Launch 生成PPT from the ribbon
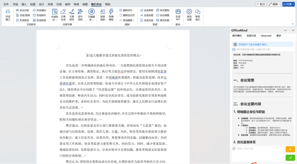The width and height of the screenshot is (297, 164). click(x=178, y=15)
